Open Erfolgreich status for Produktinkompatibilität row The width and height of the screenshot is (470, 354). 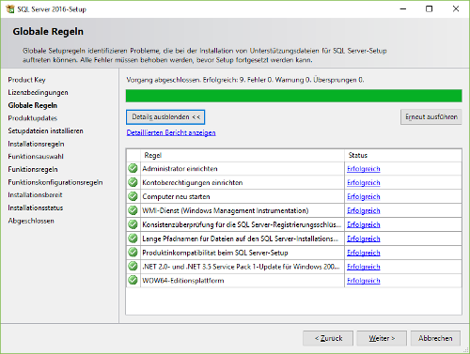tap(364, 253)
